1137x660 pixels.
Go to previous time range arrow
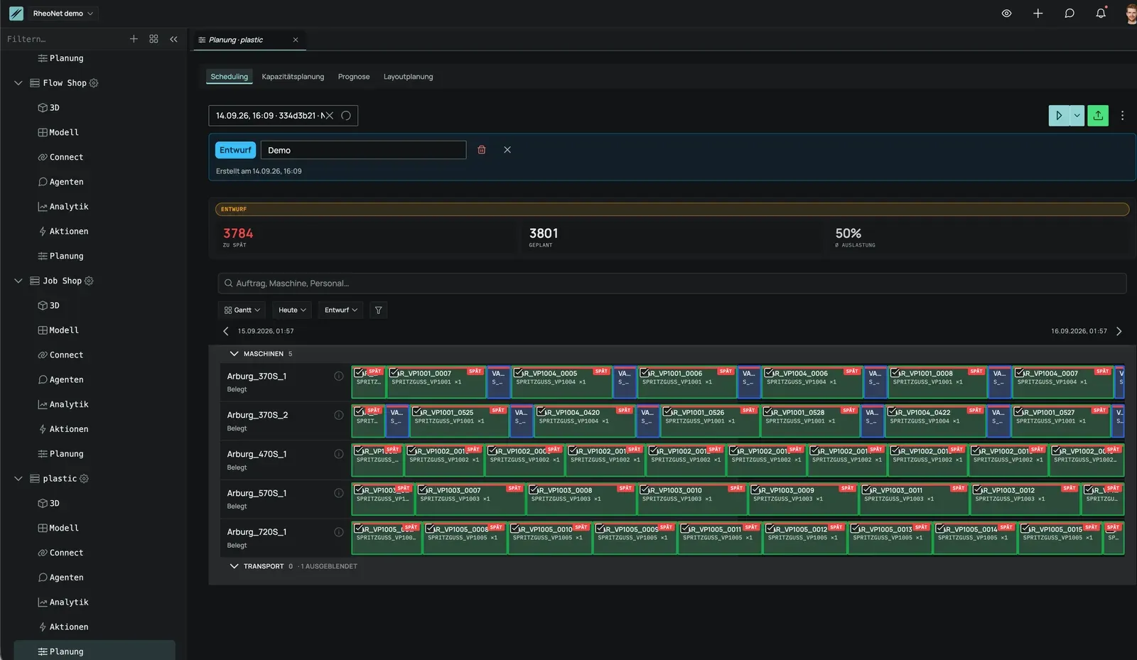click(226, 331)
